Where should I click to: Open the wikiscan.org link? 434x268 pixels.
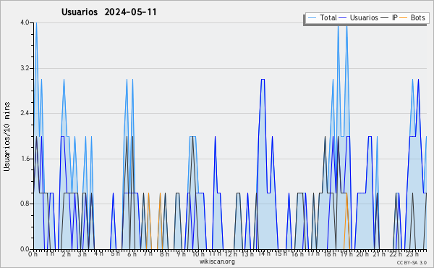217,261
